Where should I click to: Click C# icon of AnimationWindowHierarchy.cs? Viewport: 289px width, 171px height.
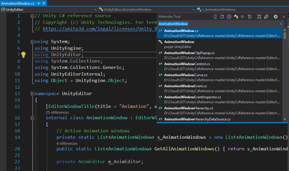(x=160, y=108)
